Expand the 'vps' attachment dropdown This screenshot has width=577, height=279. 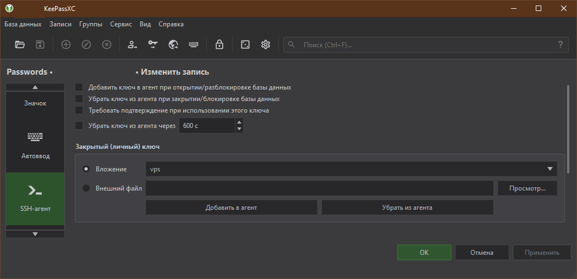[x=549, y=169]
